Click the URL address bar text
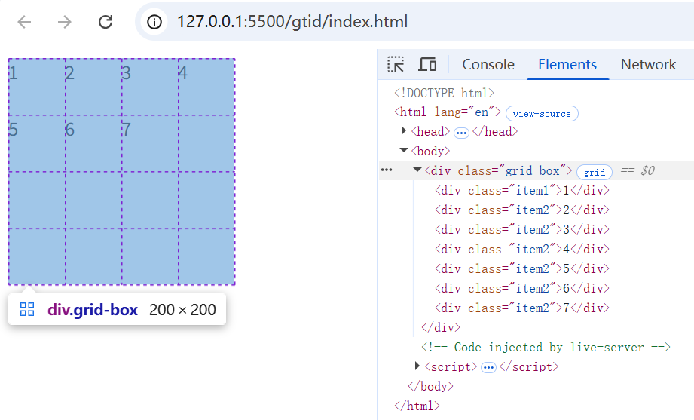The height and width of the screenshot is (420, 694). pos(292,22)
